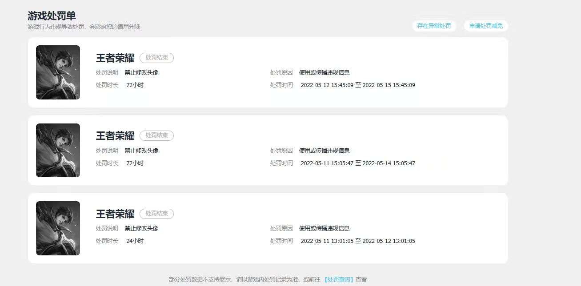Click 72小时 in the 2022-05-11 15:05:47 card
This screenshot has width=581, height=286.
[135, 163]
